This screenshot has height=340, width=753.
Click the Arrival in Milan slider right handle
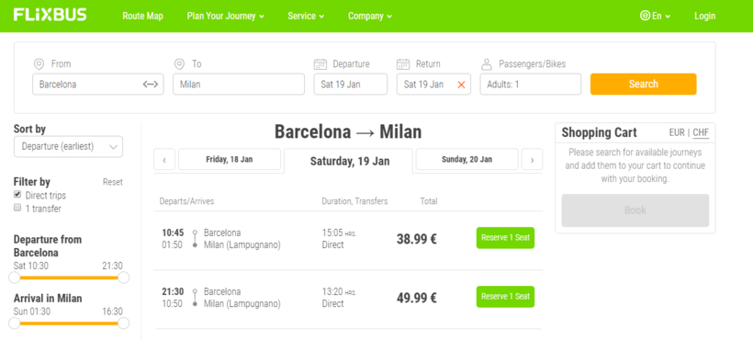click(x=123, y=323)
